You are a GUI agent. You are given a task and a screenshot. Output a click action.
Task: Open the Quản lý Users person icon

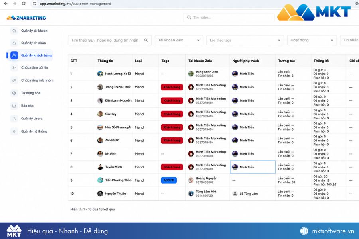14,118
